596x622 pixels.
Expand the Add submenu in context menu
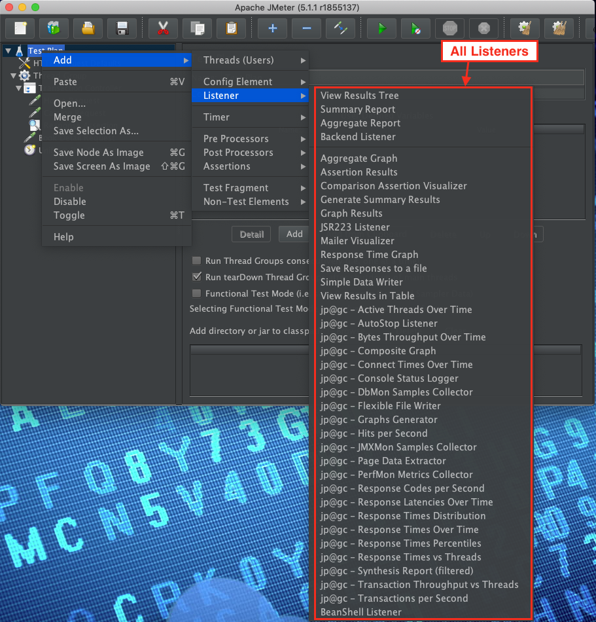tap(116, 60)
